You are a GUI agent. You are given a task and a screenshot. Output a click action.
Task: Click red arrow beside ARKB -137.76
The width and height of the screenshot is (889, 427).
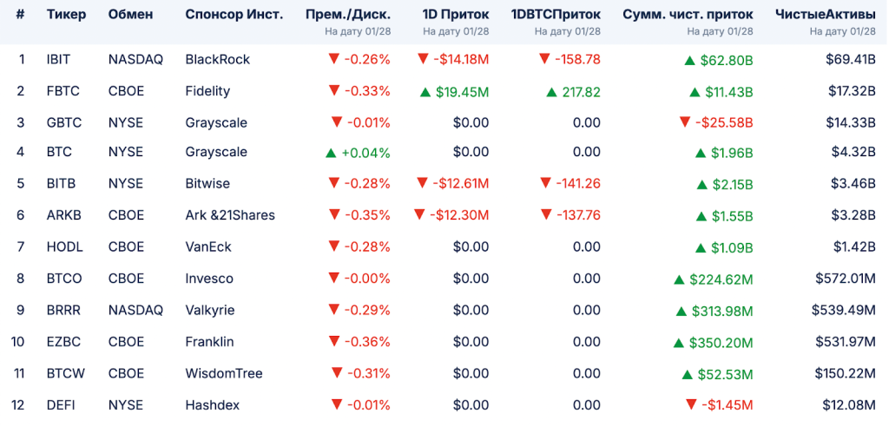[545, 215]
